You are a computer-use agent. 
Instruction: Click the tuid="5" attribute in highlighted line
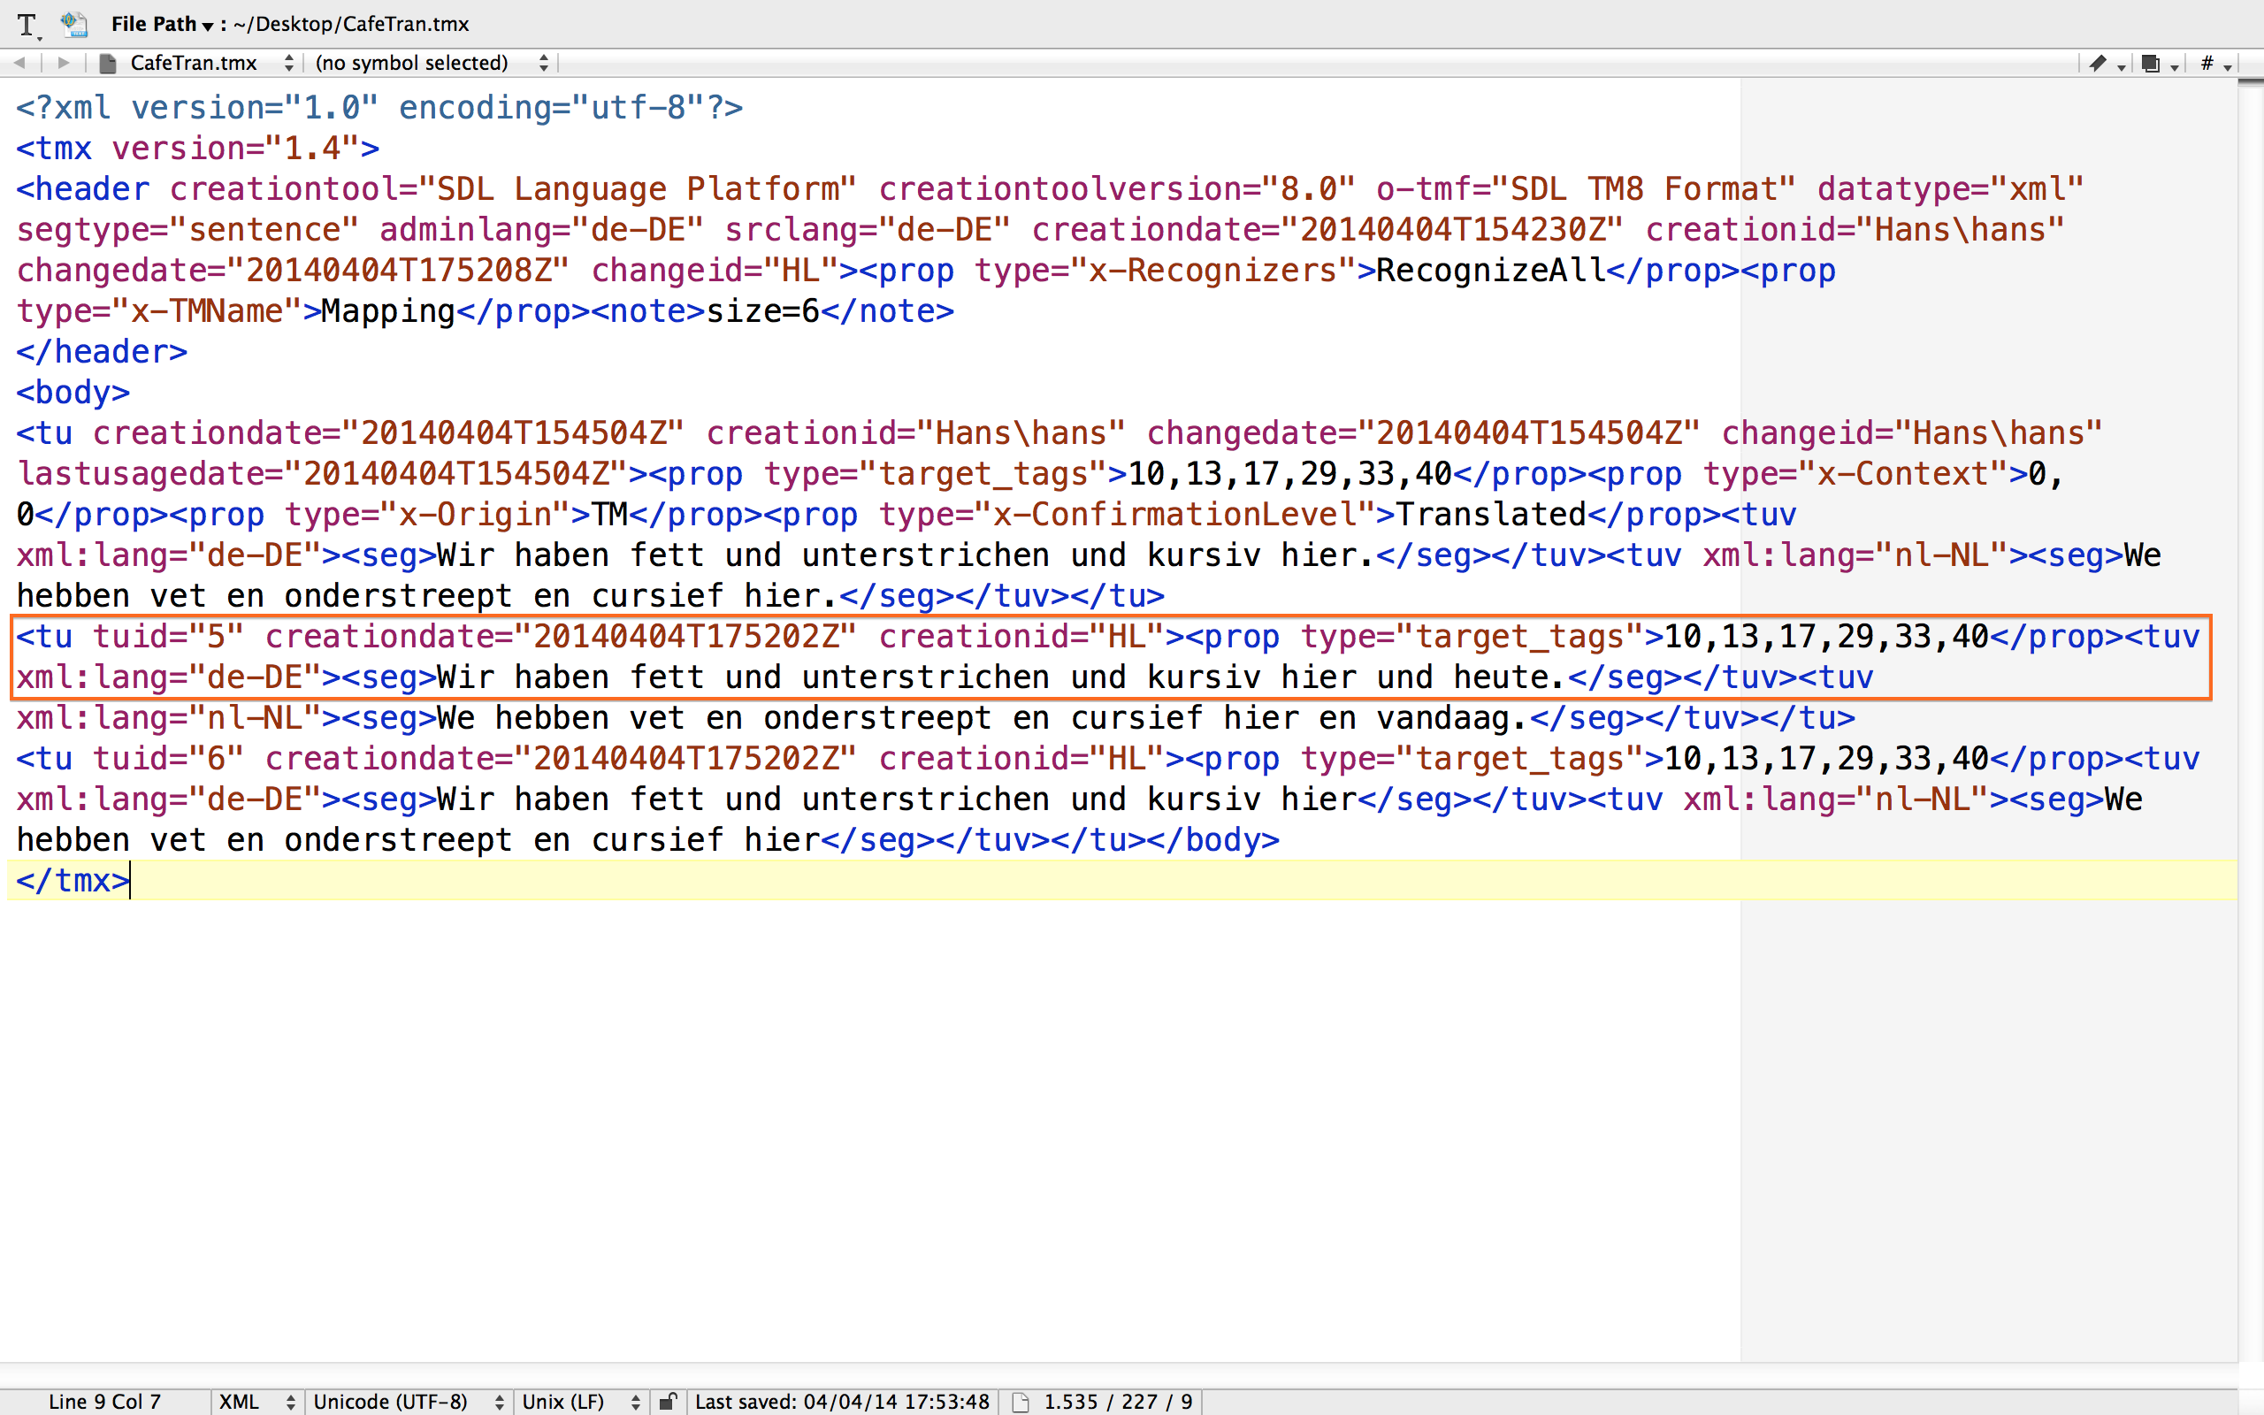168,638
